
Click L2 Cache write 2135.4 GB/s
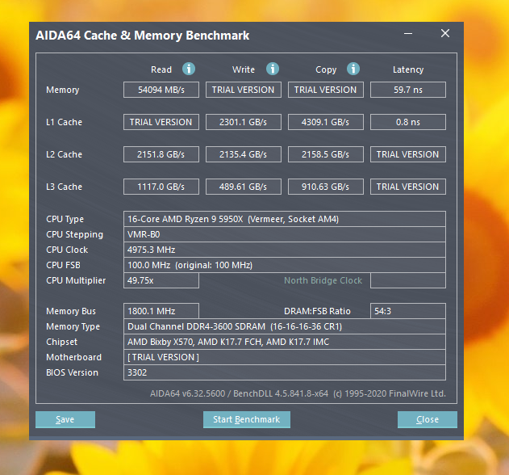point(244,154)
